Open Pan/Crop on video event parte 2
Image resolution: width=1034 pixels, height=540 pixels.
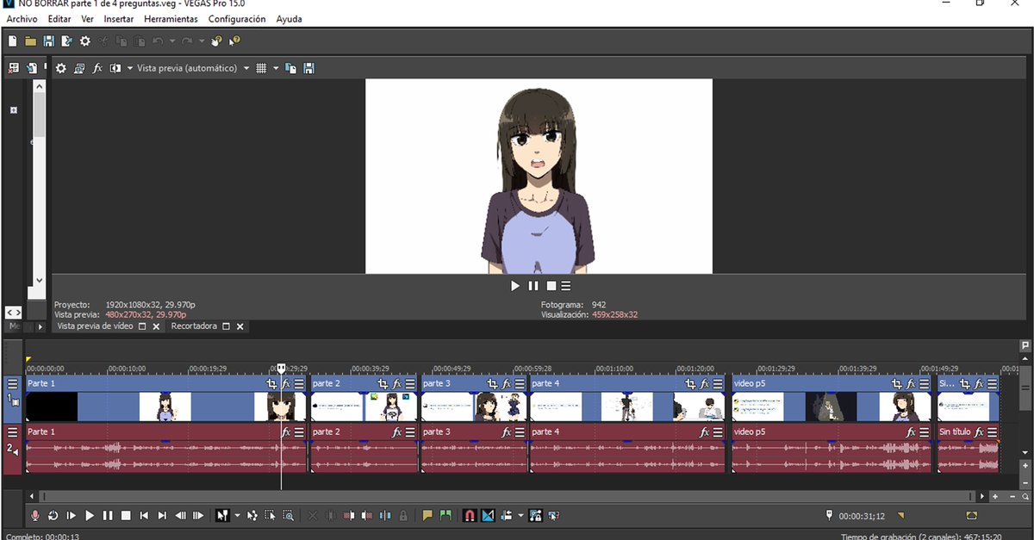383,384
